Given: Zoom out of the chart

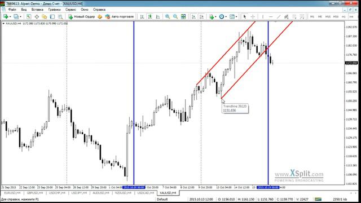Looking at the screenshot, I should point(175,16).
